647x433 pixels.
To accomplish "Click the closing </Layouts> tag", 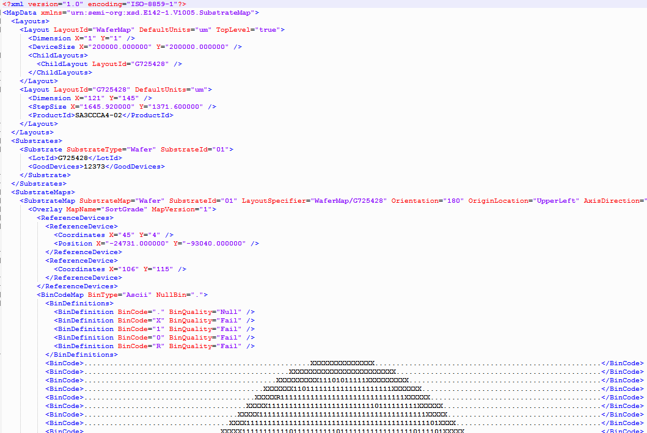I will coord(32,133).
